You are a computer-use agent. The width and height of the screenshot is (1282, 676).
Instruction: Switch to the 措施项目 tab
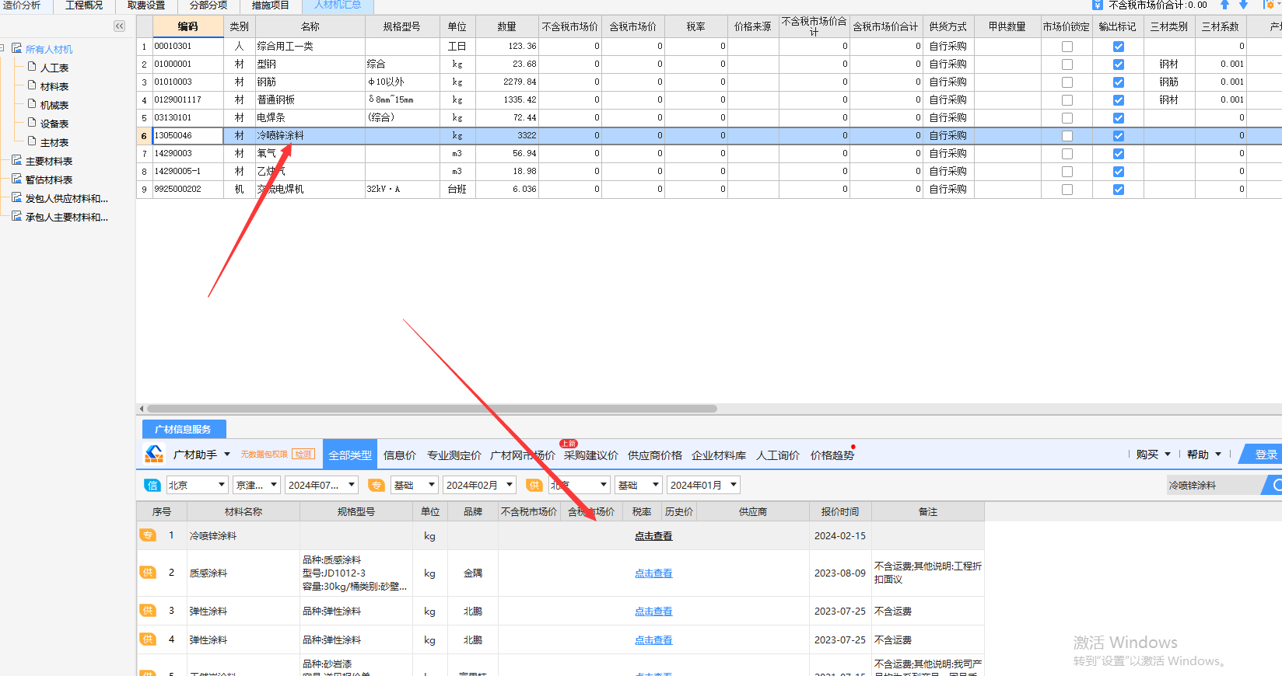(270, 5)
